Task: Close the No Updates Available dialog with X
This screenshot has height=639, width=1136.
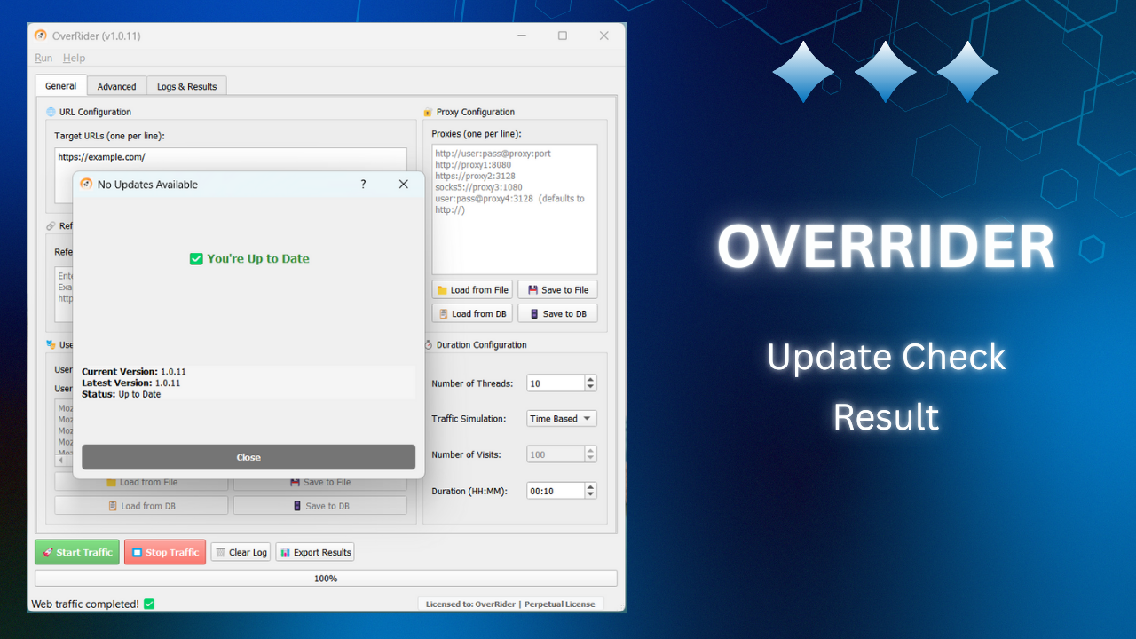Action: [x=404, y=185]
